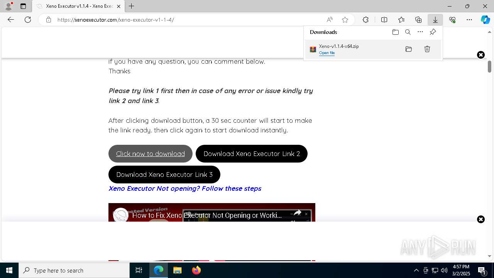Open the notification center
The image size is (494, 278).
click(482, 270)
